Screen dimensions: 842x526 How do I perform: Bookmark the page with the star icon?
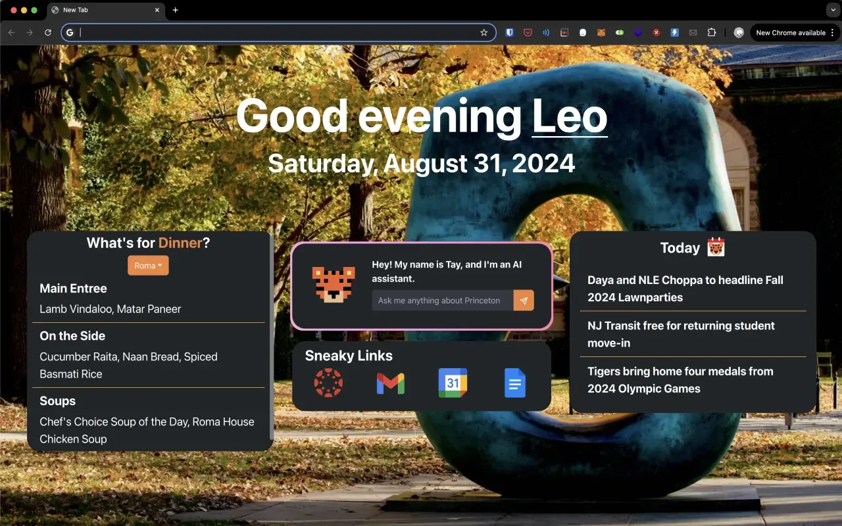pyautogui.click(x=483, y=32)
